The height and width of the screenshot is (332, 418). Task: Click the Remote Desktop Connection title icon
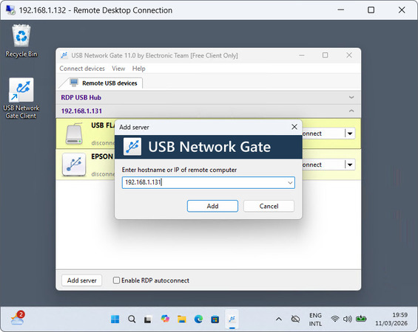(10, 10)
